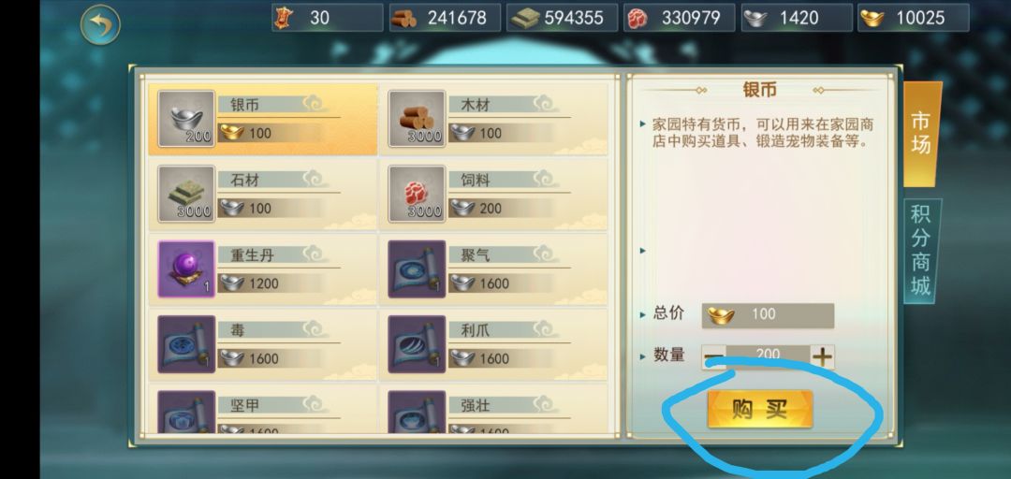Select the 木材 wood logs item icon
The image size is (1011, 479).
point(417,119)
